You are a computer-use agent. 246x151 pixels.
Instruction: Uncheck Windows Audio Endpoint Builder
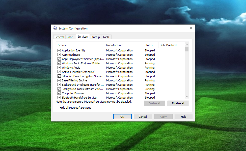coord(59,63)
